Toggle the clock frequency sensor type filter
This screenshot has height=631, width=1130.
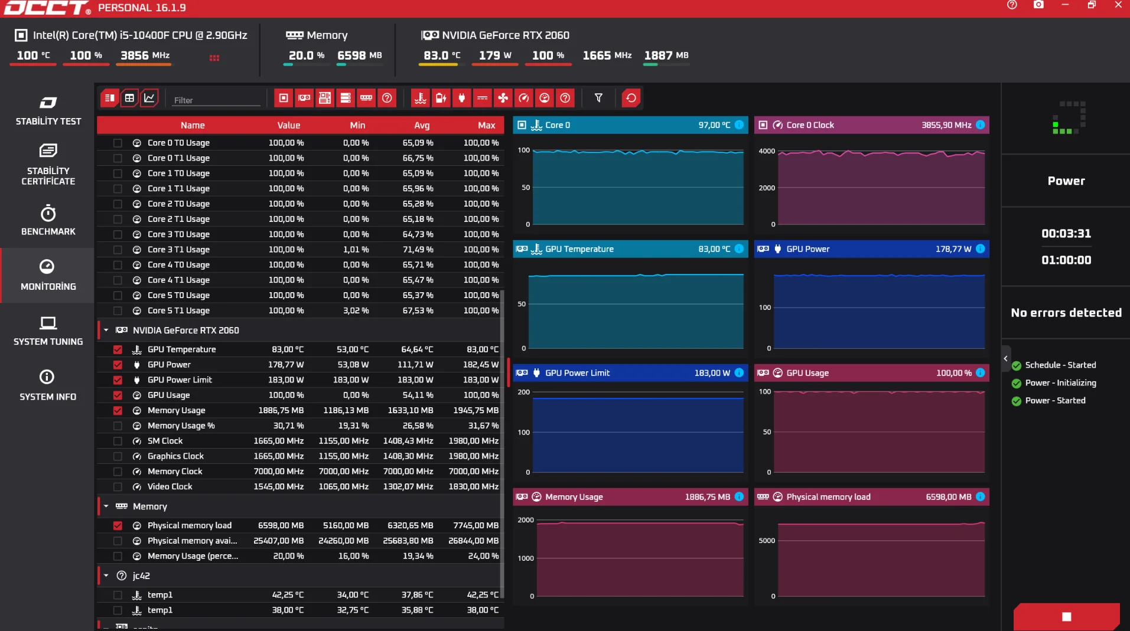(x=523, y=98)
